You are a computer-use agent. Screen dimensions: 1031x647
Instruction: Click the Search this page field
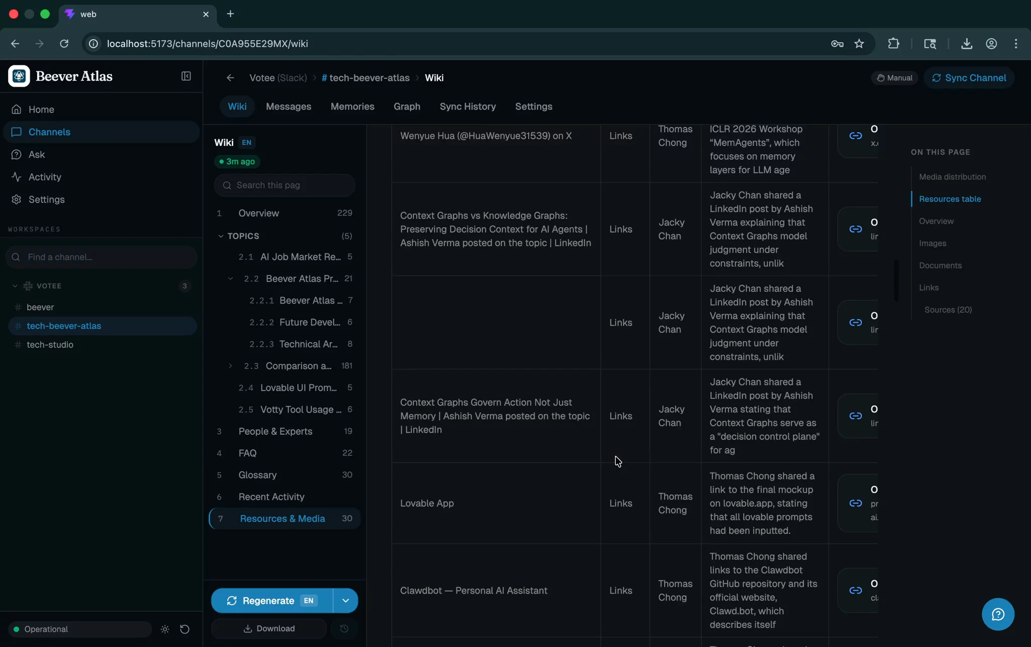coord(284,185)
